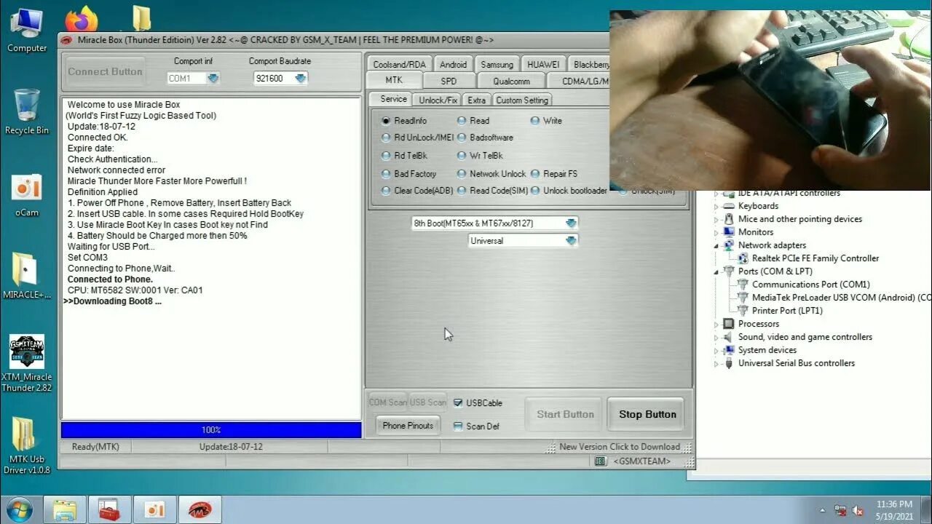Expand Sound, video and game controllers
The image size is (932, 524).
click(716, 337)
